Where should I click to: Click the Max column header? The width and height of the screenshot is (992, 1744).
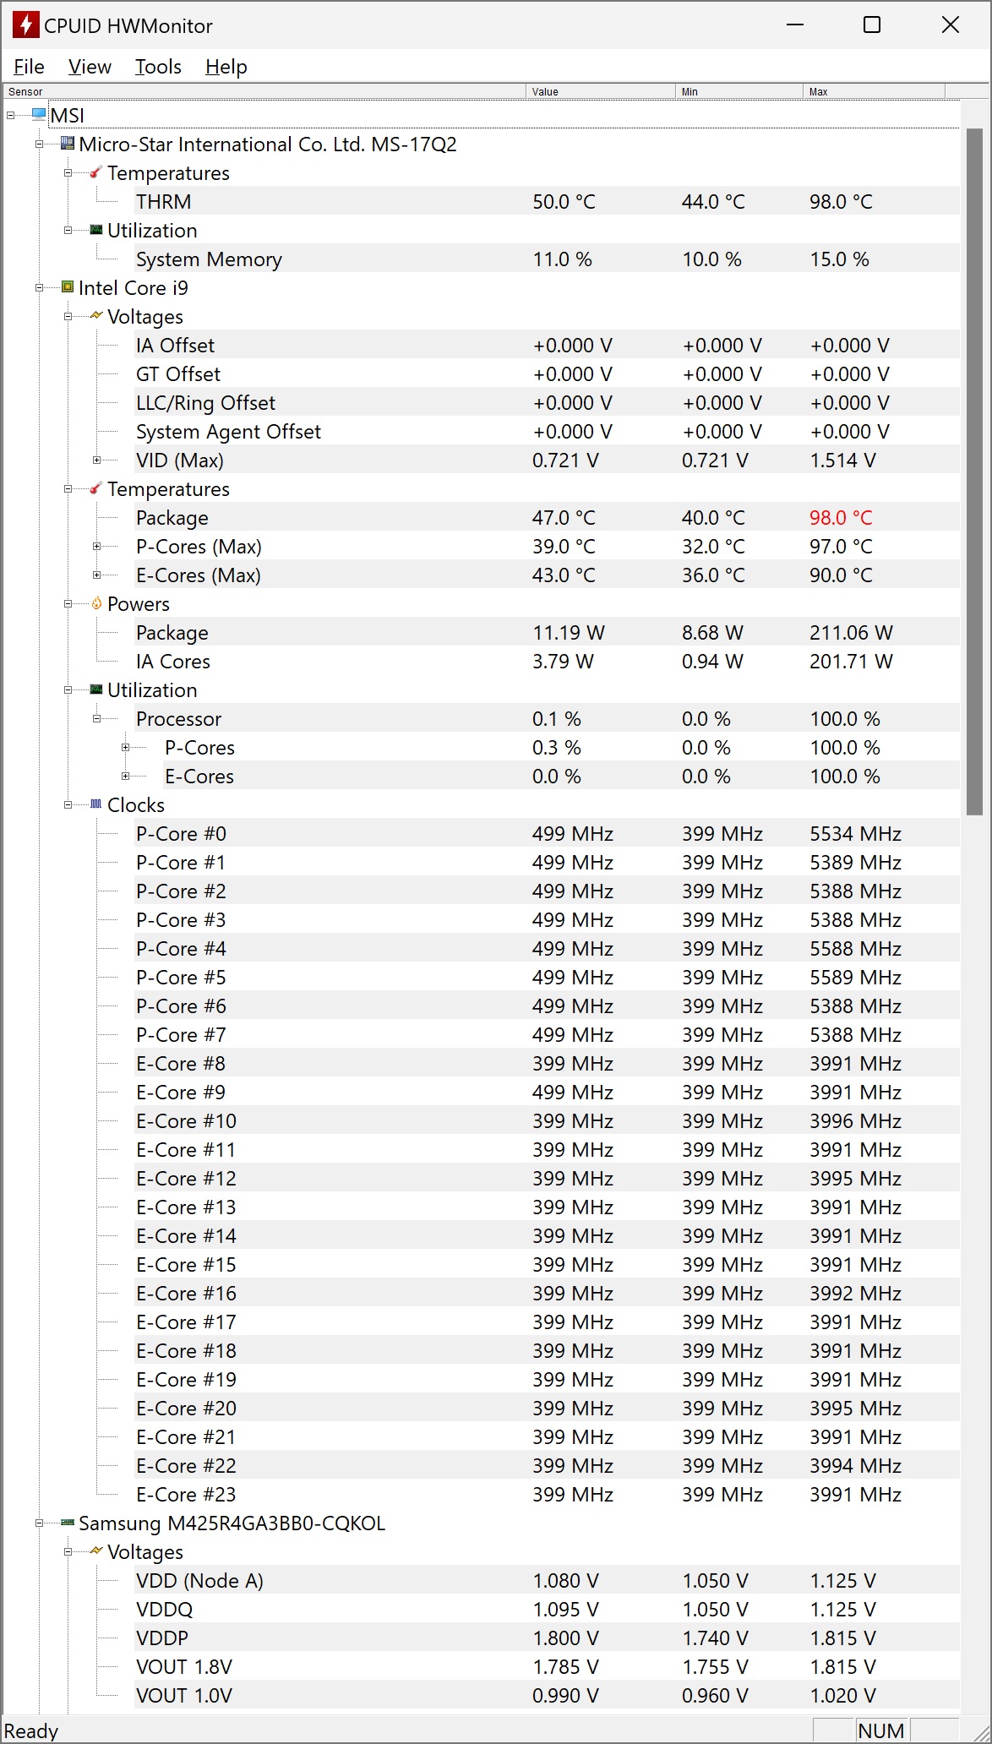pos(872,91)
